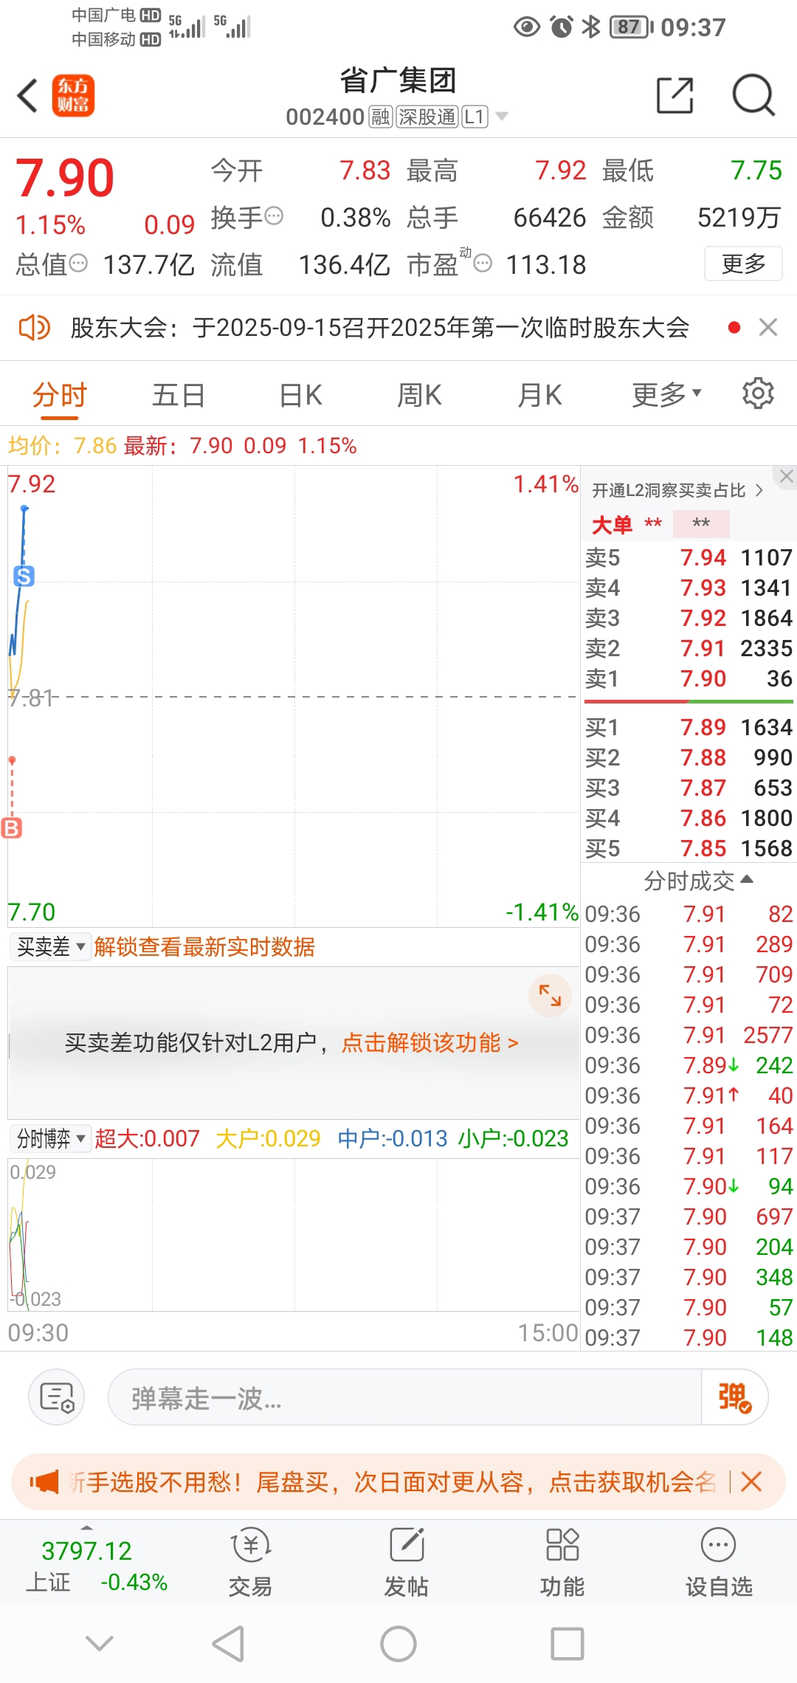
Task: Select the 卖1 7.90 order row
Action: (x=689, y=678)
